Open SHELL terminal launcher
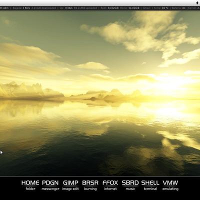The height and width of the screenshot is (200, 200). (x=150, y=185)
